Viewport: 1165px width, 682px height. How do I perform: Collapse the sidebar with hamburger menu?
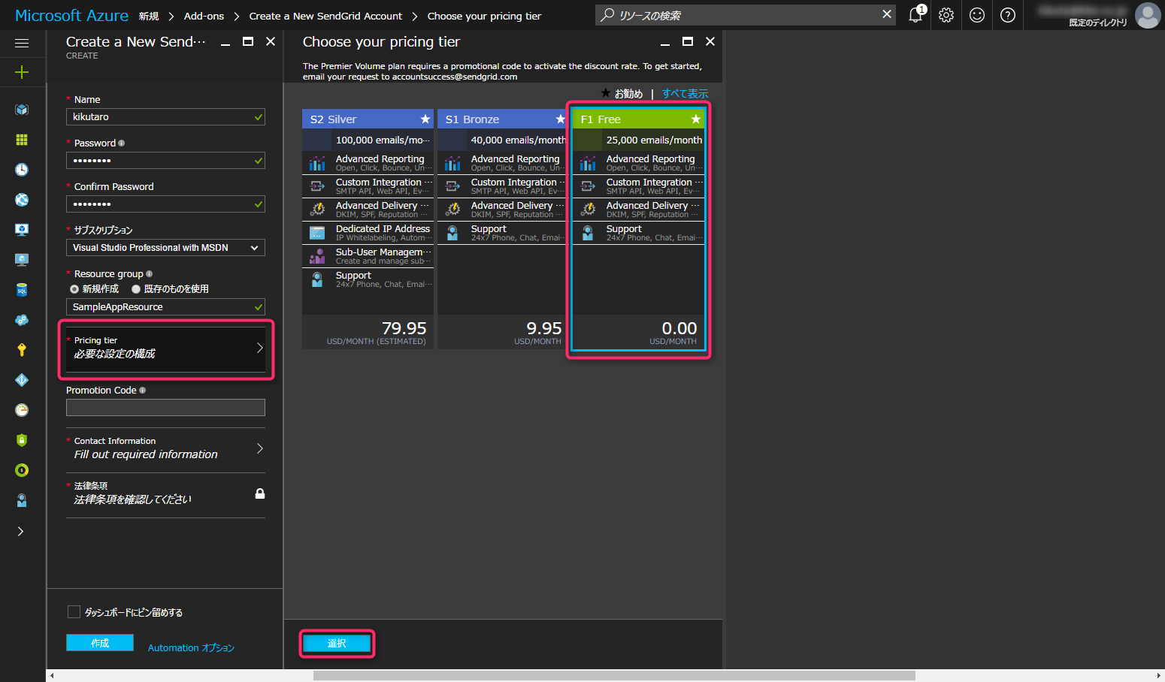tap(21, 43)
